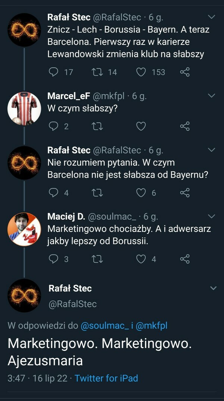The image size is (224, 401).
Task: Retweet Maciej D.'s tweet
Action: click(x=97, y=259)
